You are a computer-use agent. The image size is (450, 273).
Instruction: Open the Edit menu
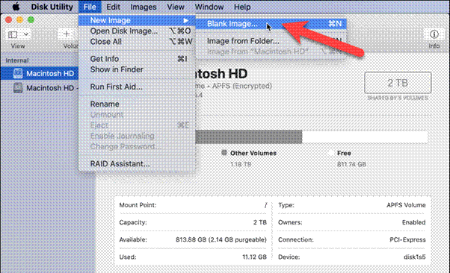point(113,7)
